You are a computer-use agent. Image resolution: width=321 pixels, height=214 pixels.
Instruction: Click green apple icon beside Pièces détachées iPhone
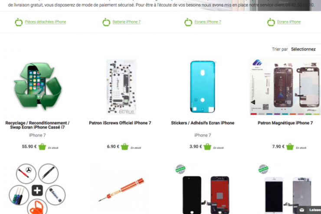tap(19, 22)
